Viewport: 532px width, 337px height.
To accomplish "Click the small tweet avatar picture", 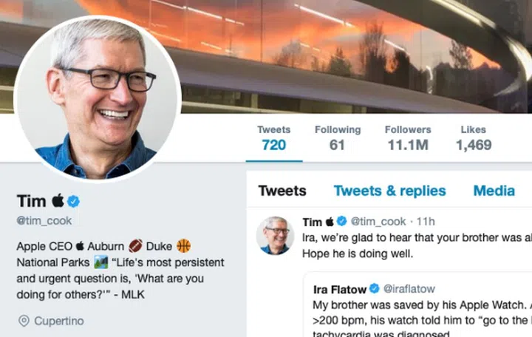I will [275, 236].
